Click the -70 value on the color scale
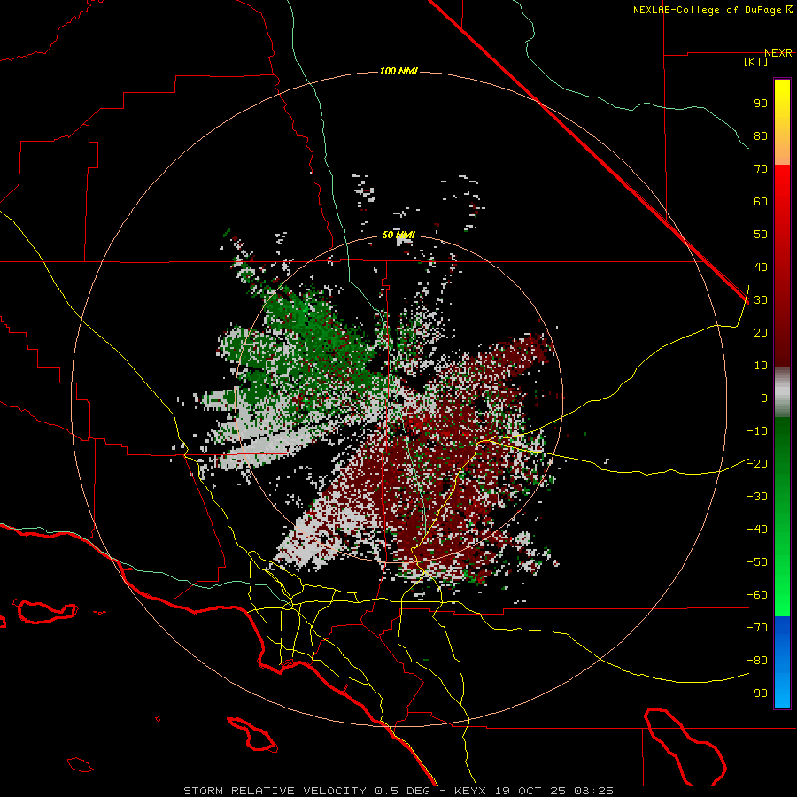 pyautogui.click(x=757, y=628)
